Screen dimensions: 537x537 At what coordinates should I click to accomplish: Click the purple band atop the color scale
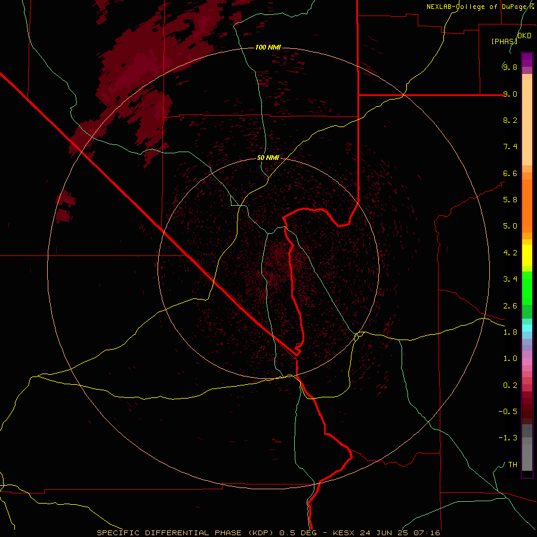coord(527,60)
